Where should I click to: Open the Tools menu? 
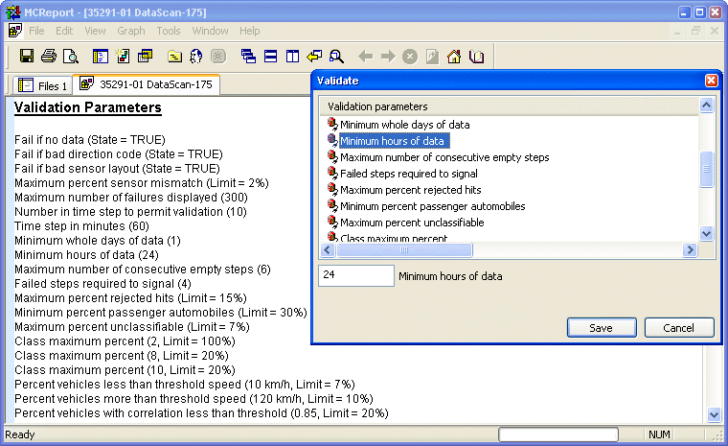point(168,31)
